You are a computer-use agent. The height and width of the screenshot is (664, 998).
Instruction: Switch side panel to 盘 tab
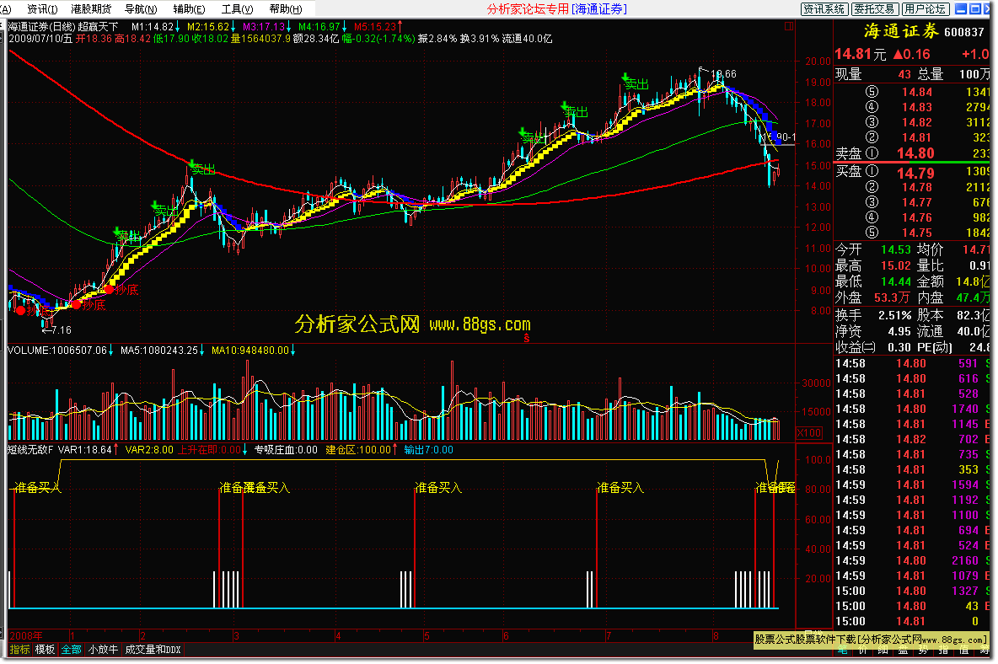903,650
